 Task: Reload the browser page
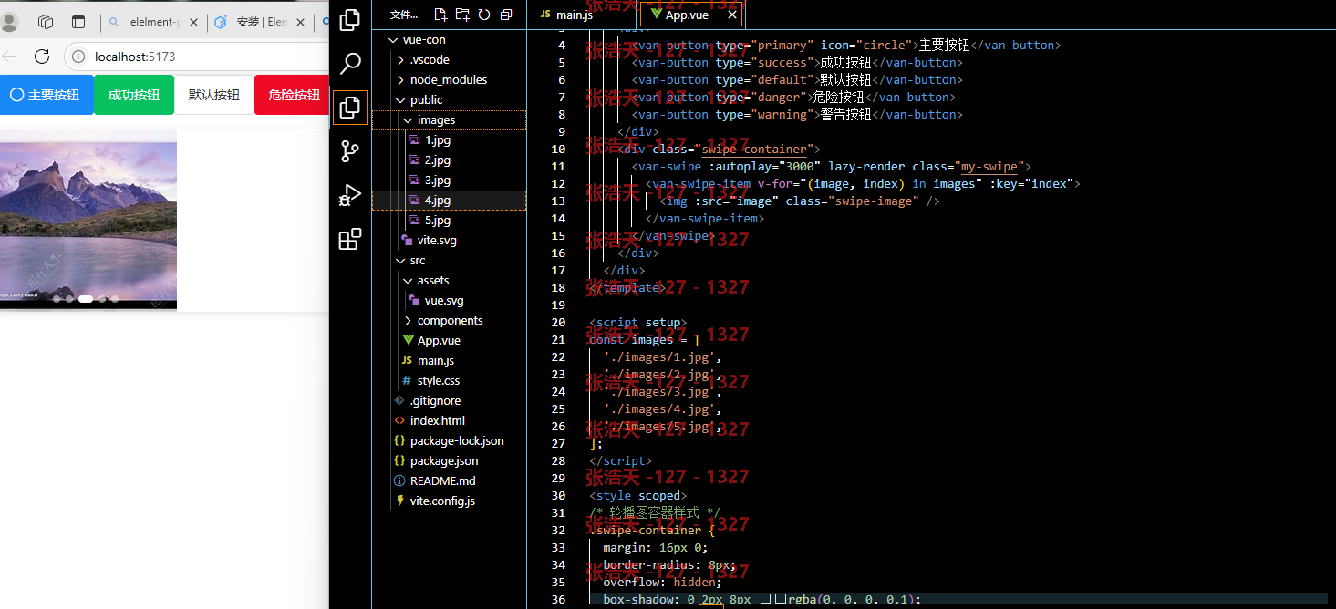41,57
